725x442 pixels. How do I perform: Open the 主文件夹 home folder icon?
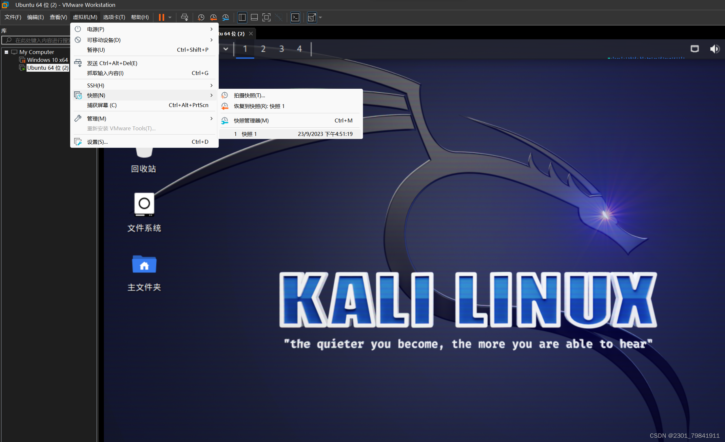click(x=144, y=265)
